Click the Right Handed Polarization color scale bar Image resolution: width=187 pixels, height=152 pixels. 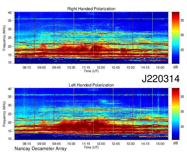(x=175, y=38)
